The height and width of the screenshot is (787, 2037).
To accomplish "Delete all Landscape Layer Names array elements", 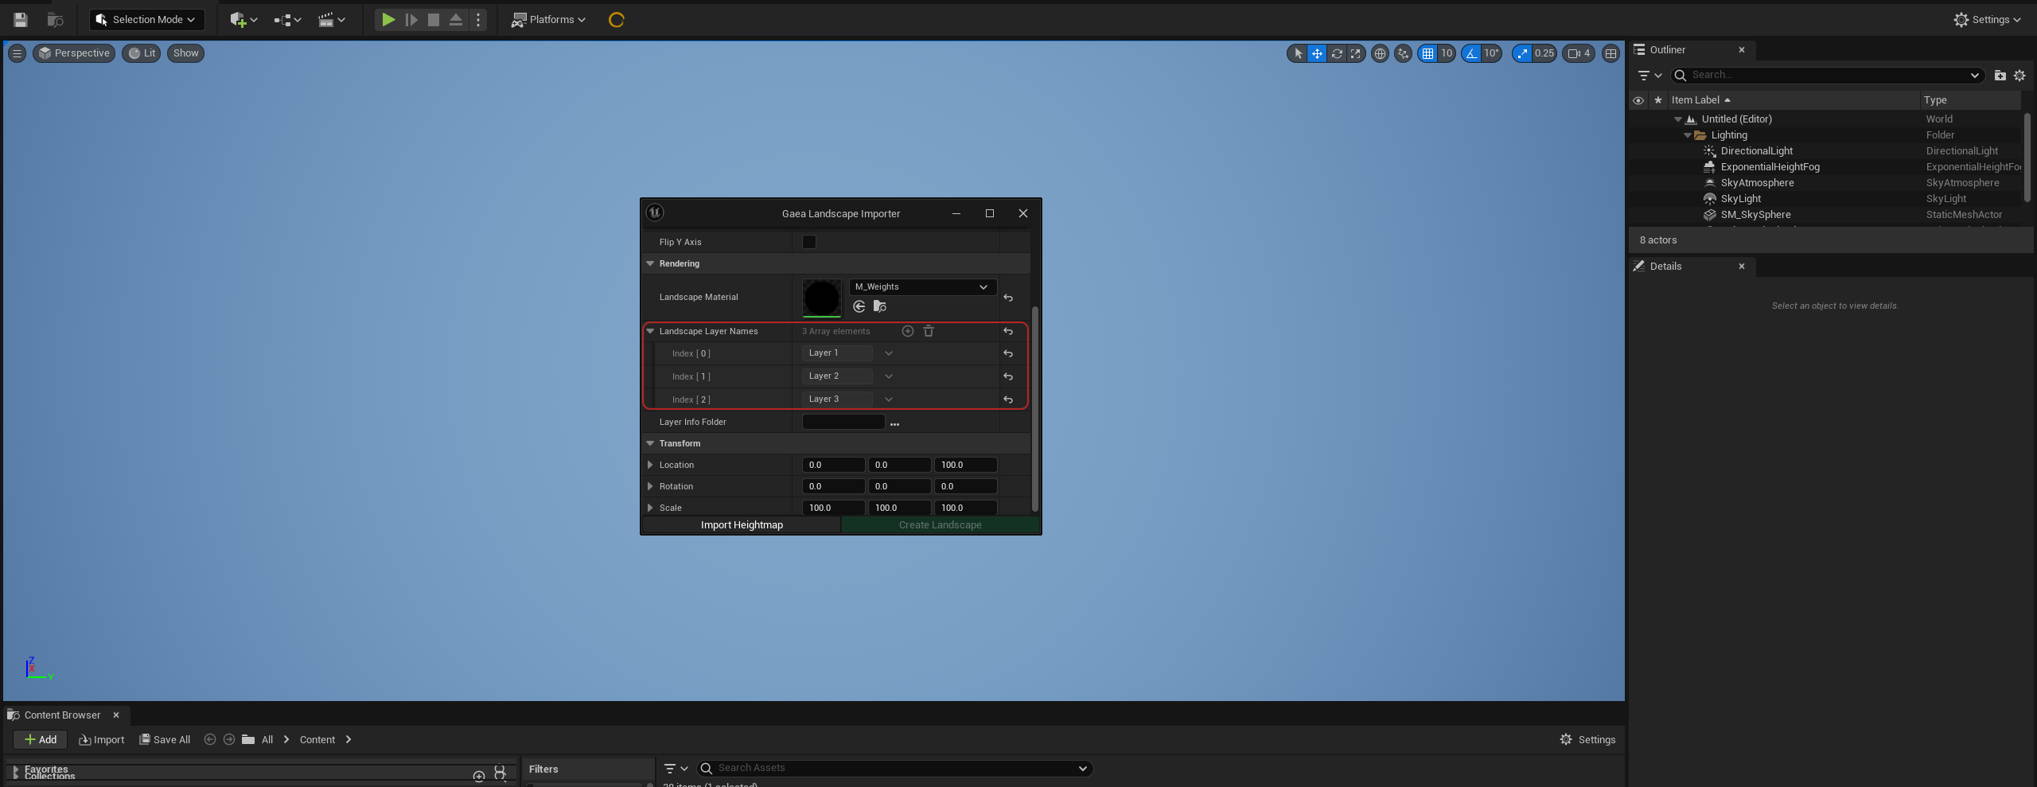I will (x=929, y=331).
